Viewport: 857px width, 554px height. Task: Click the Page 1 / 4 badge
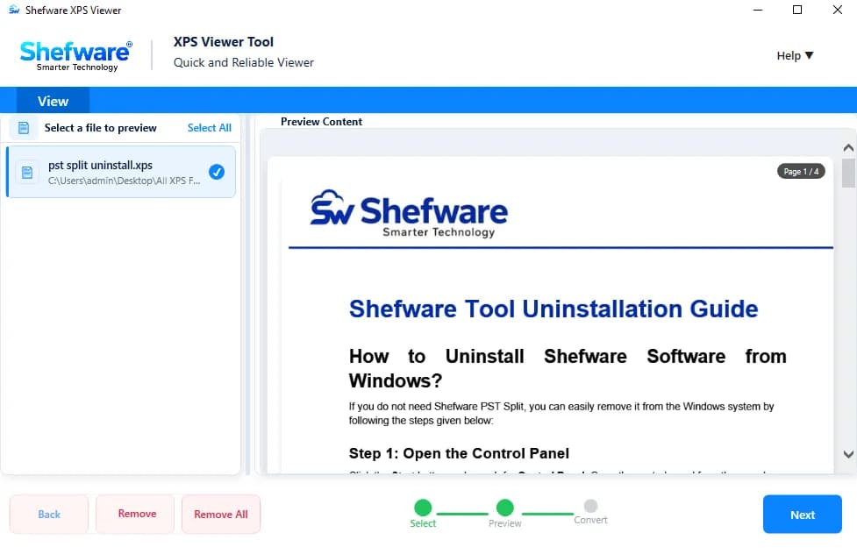[801, 172]
